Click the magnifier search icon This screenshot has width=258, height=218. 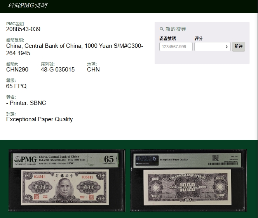162,29
